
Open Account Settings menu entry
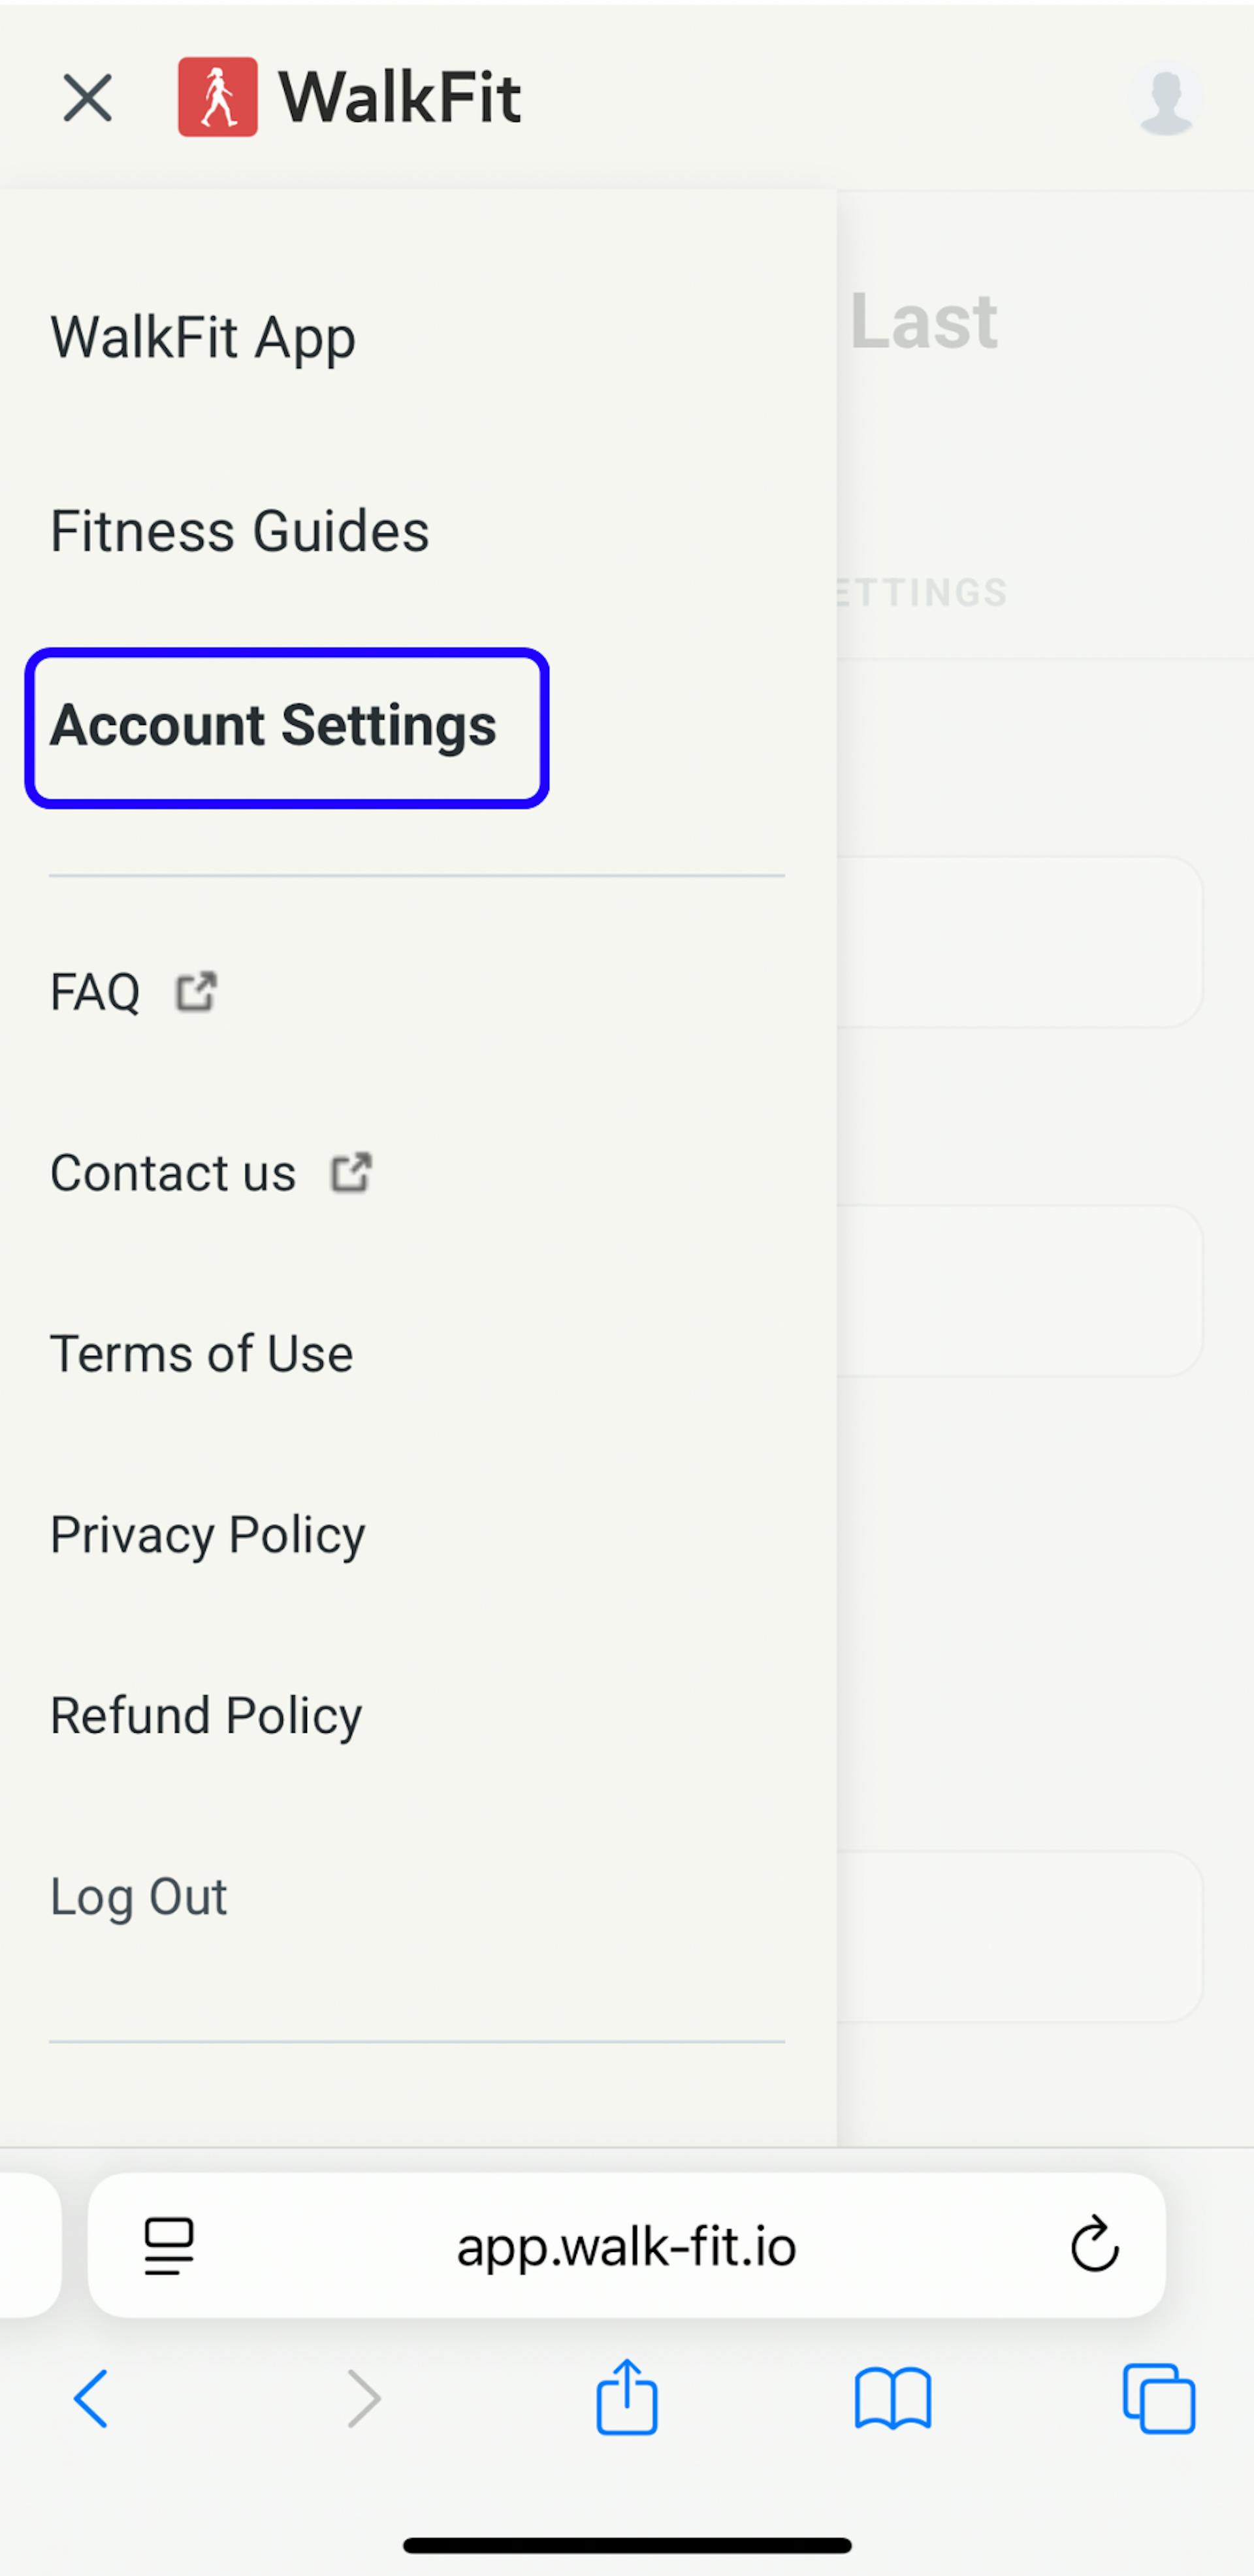274,725
